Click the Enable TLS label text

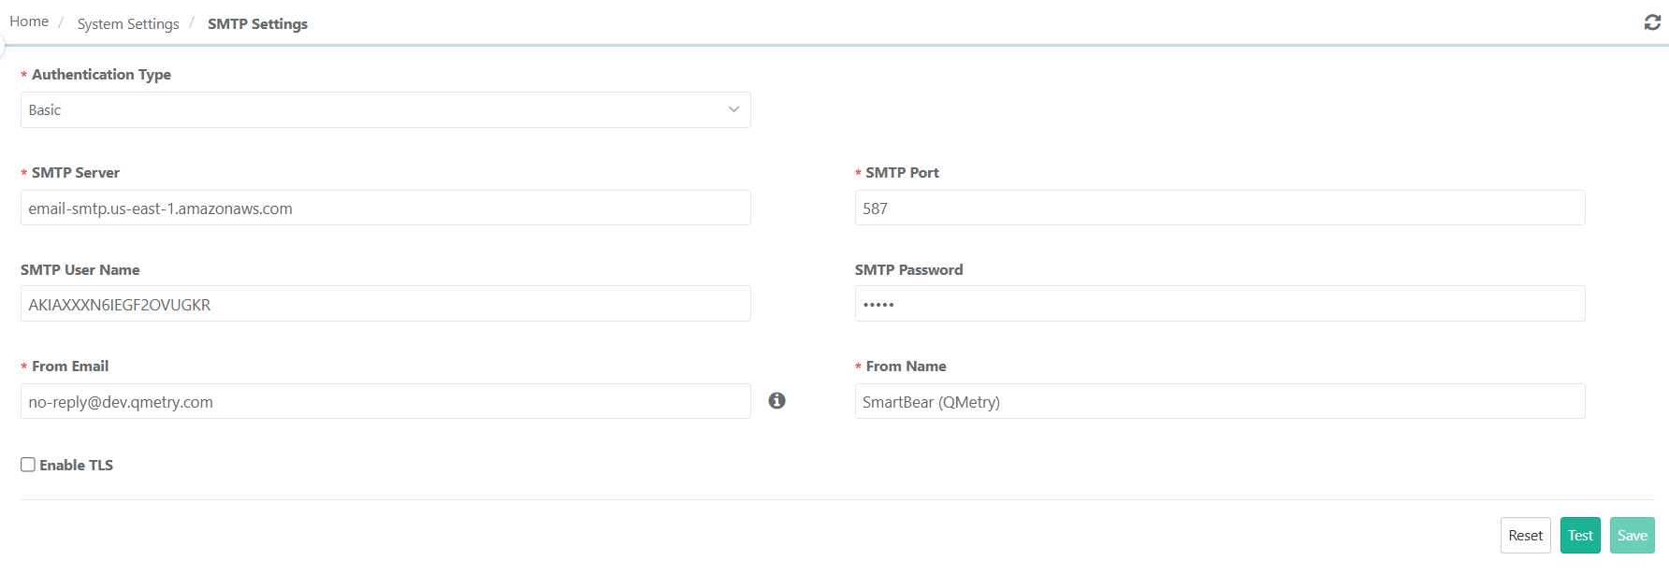76,465
